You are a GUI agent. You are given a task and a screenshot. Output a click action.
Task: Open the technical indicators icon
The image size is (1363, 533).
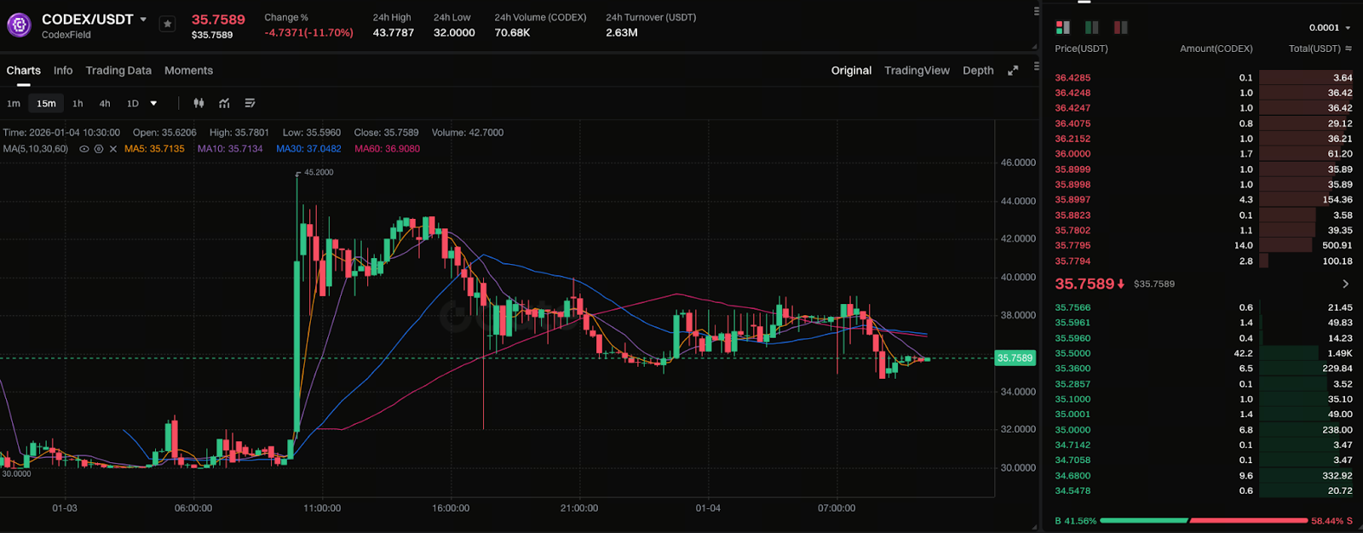(224, 103)
